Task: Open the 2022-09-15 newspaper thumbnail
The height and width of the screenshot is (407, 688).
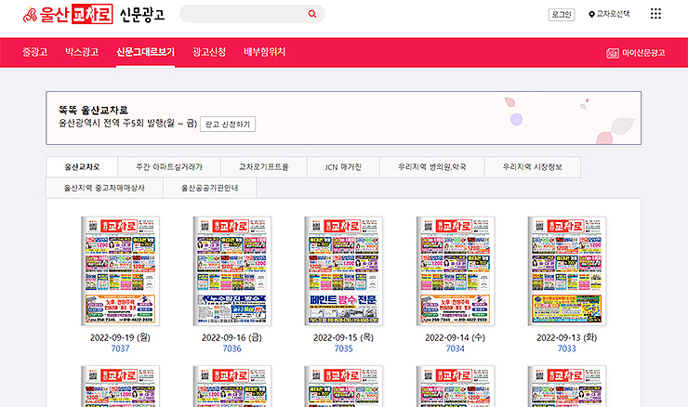Action: (x=344, y=271)
